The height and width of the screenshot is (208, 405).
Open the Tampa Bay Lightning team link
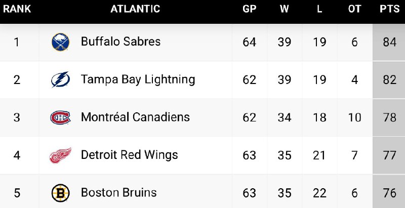[138, 79]
